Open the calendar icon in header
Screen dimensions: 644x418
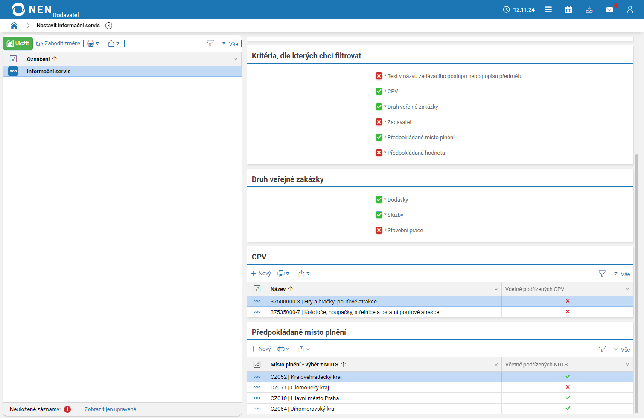[x=568, y=9]
